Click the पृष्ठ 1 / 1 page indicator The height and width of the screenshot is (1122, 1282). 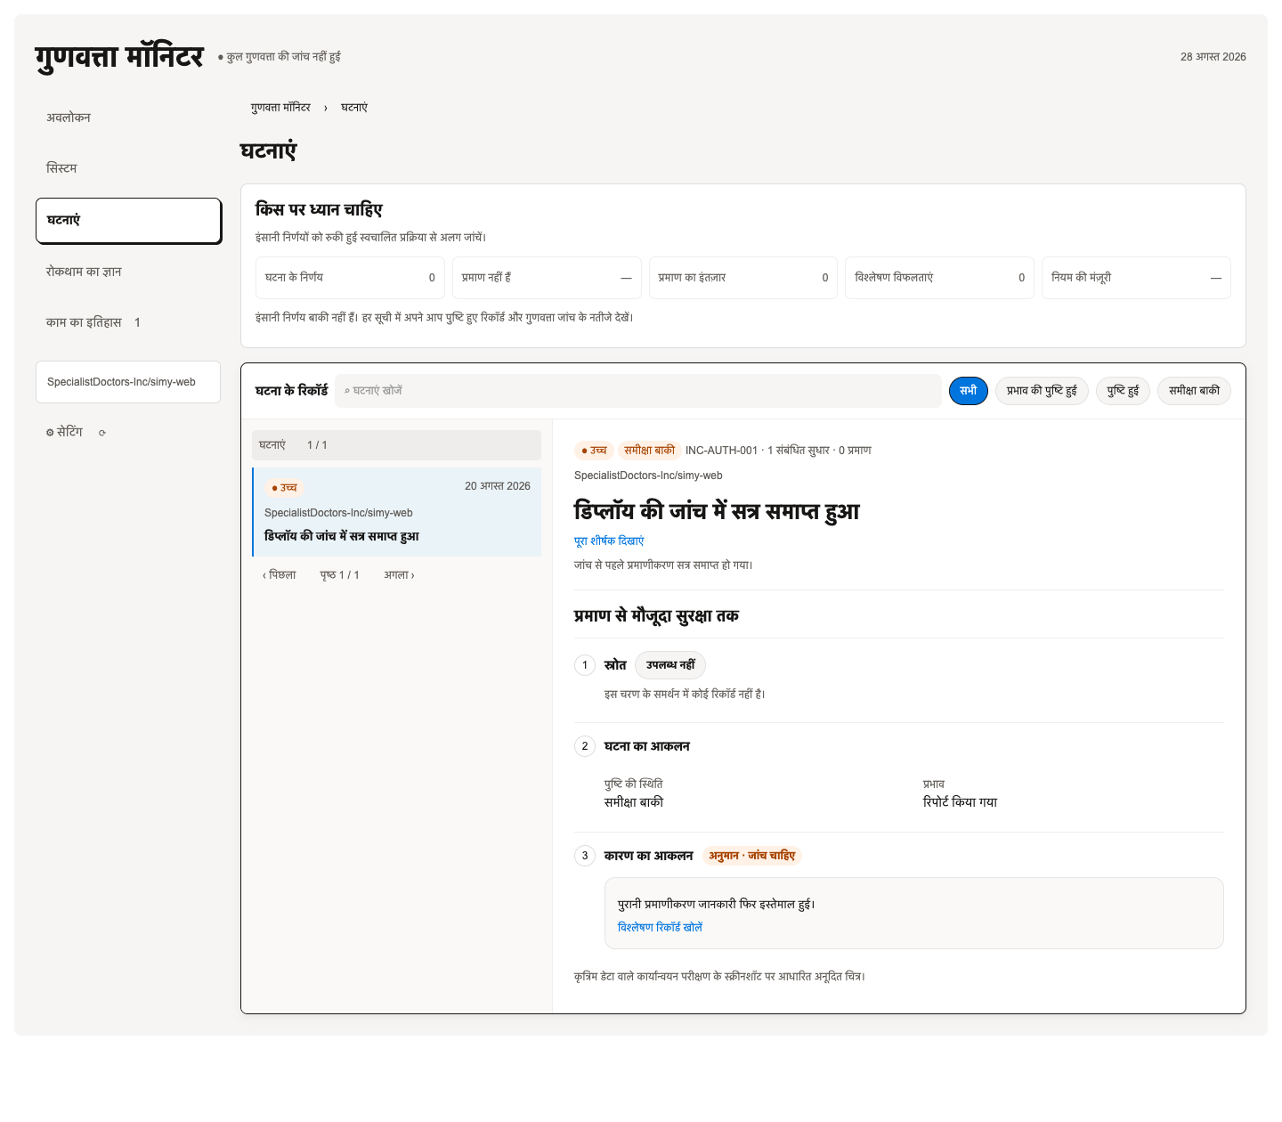340,575
